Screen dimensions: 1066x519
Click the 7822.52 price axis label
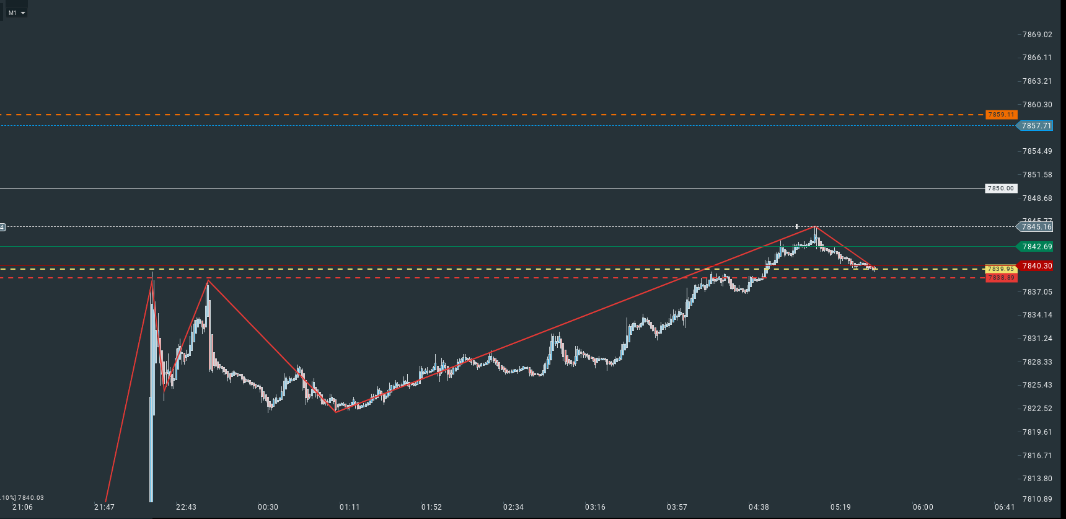(1037, 409)
